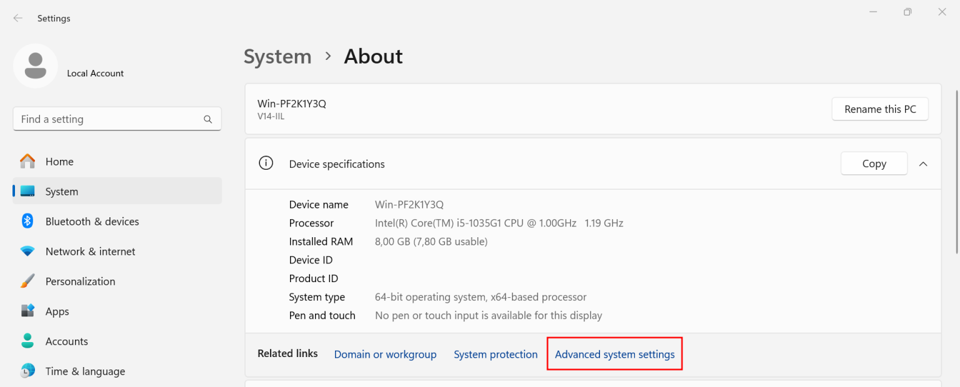Click the Local Account profile avatar
Image resolution: width=960 pixels, height=387 pixels.
[x=36, y=66]
